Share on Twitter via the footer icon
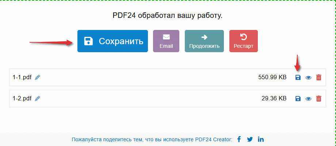The height and width of the screenshot is (146, 336). point(250,139)
